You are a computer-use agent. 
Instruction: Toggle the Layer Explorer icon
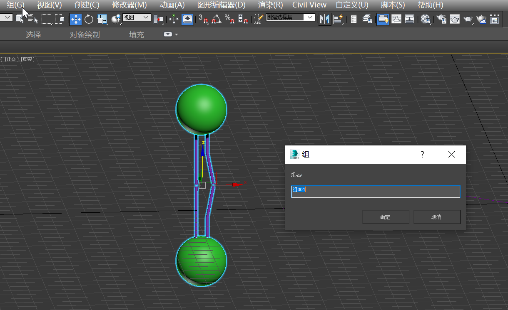367,19
